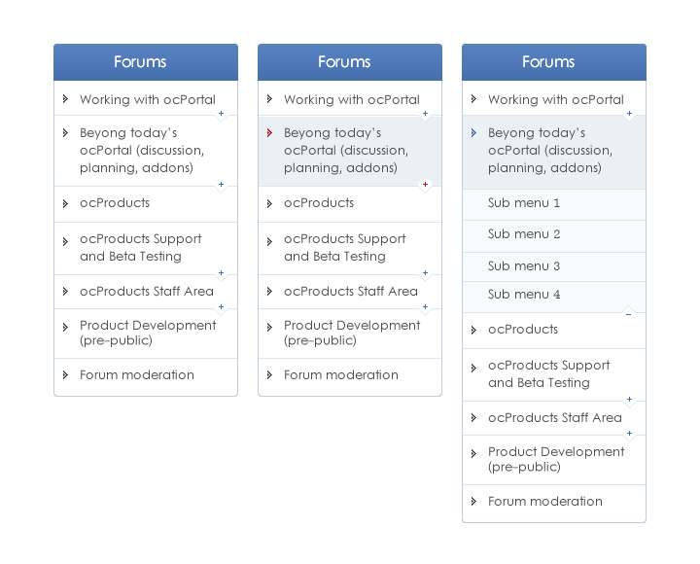Open ocProducts Staff Area in left panel
The image size is (700, 564).
pyautogui.click(x=147, y=291)
